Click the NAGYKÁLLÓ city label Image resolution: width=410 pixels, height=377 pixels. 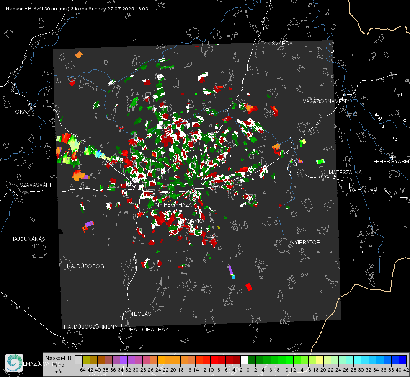198,221
